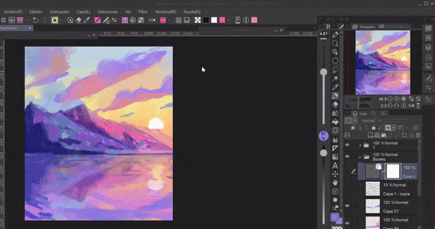Select the Fill bucket tool
Viewport: 435px width, 229px height.
335,122
